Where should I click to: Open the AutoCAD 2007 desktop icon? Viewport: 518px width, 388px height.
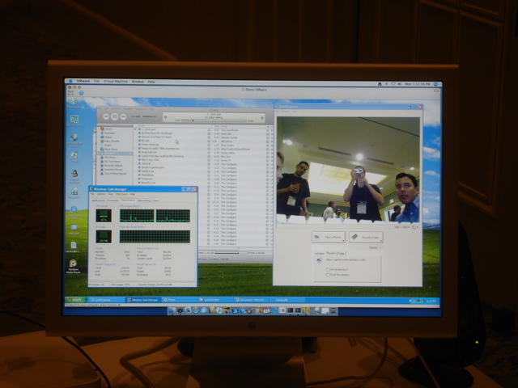pos(74,120)
